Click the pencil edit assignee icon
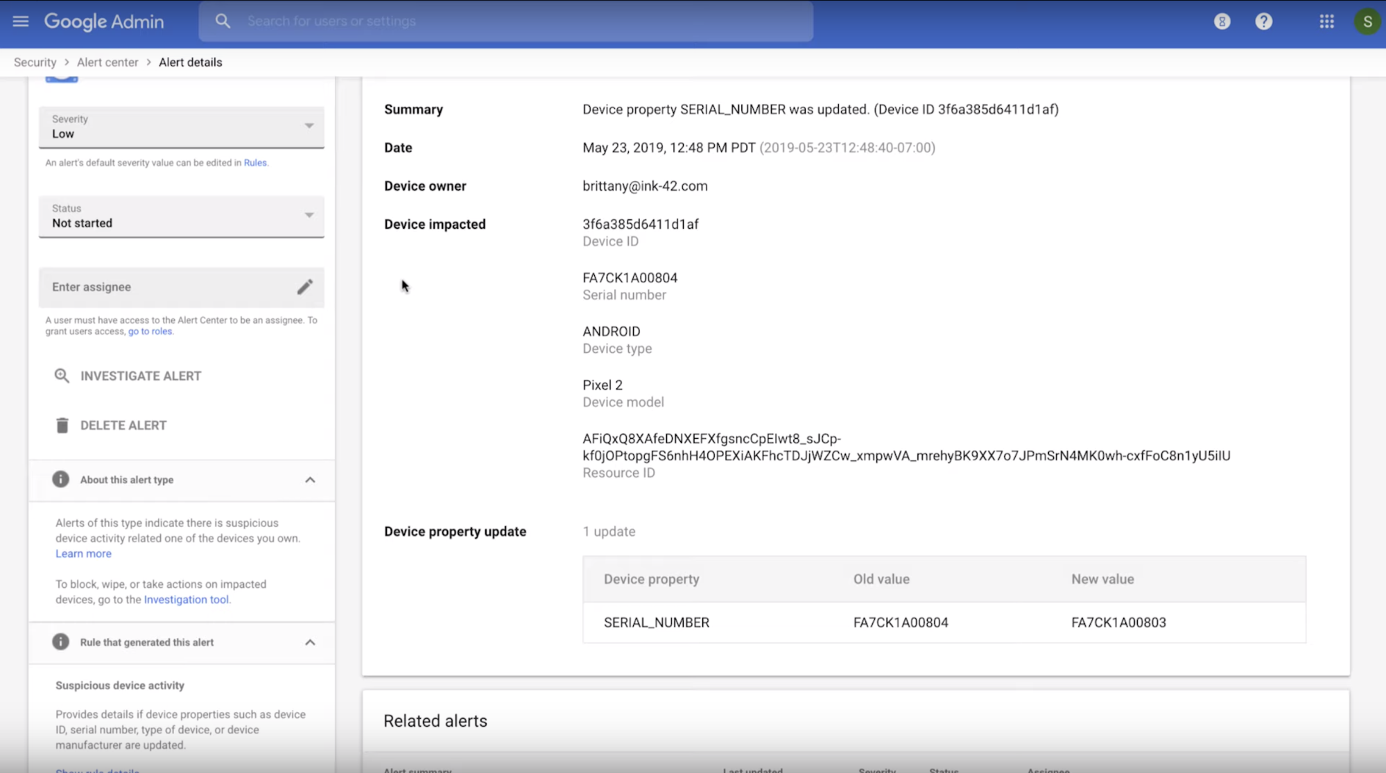This screenshot has height=773, width=1386. [305, 287]
